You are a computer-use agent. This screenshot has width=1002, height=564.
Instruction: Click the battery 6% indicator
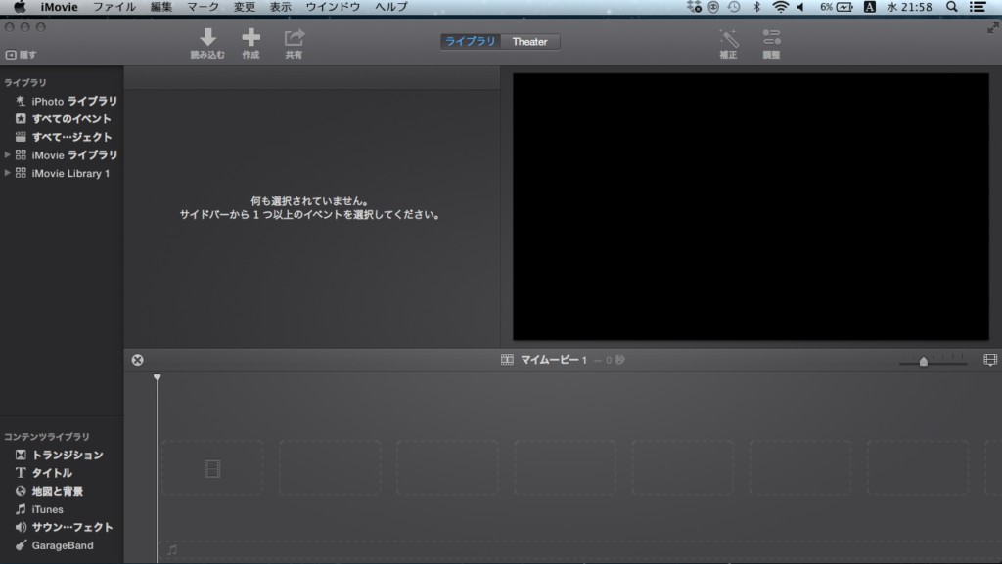(x=837, y=7)
